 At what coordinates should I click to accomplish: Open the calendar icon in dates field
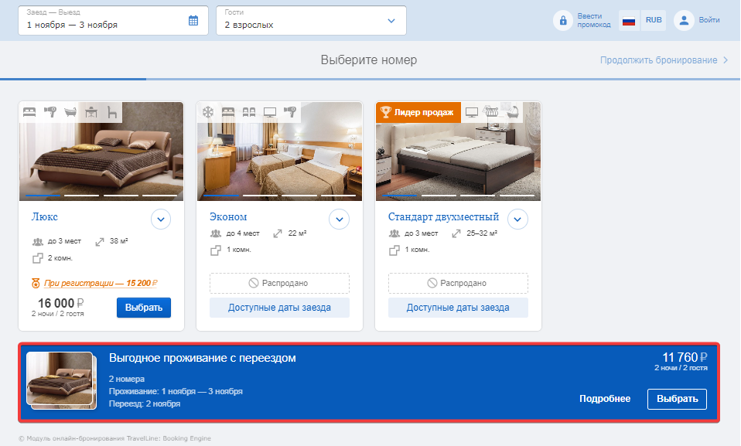(193, 20)
